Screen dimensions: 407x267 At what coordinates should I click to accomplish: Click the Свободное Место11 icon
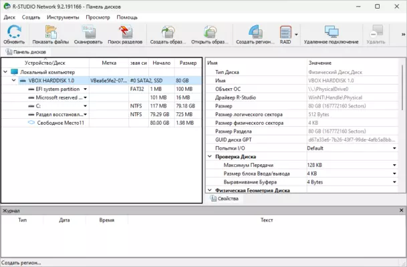click(x=31, y=122)
